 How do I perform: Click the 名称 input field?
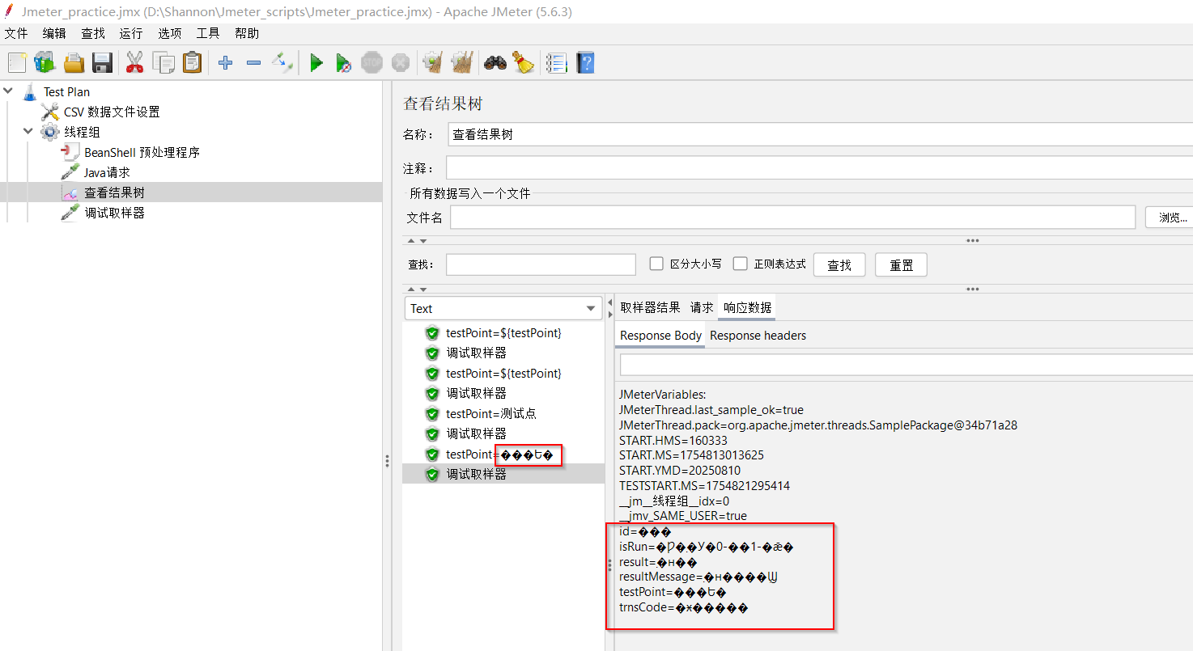coord(820,134)
